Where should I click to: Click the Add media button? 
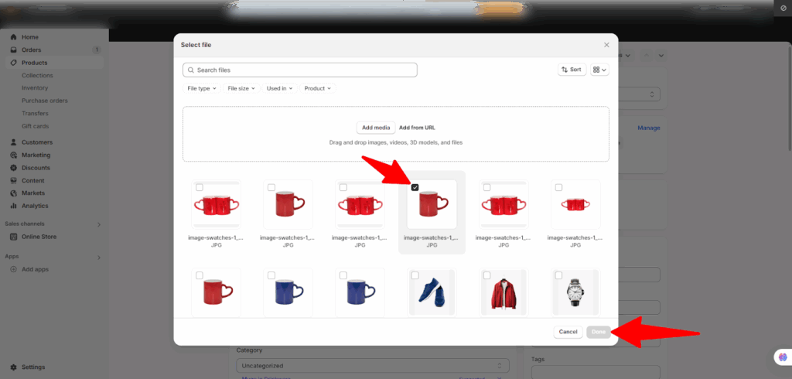point(376,127)
